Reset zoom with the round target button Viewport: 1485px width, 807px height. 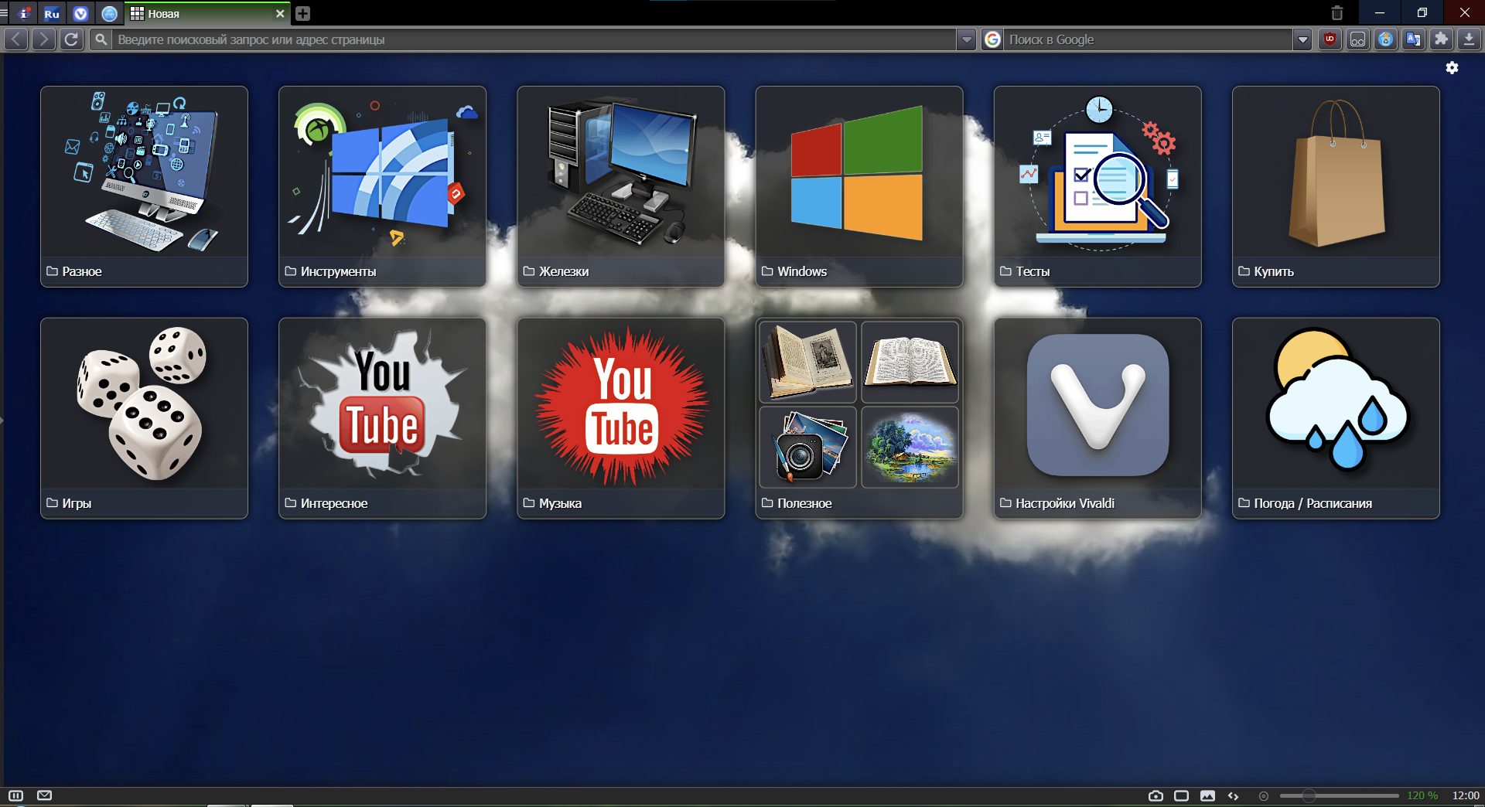[x=1264, y=795]
